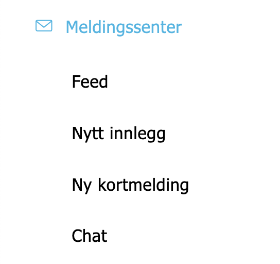The image size is (280, 264).
Task: Click the envelope icon beside Meldingssenter
Action: tap(44, 26)
